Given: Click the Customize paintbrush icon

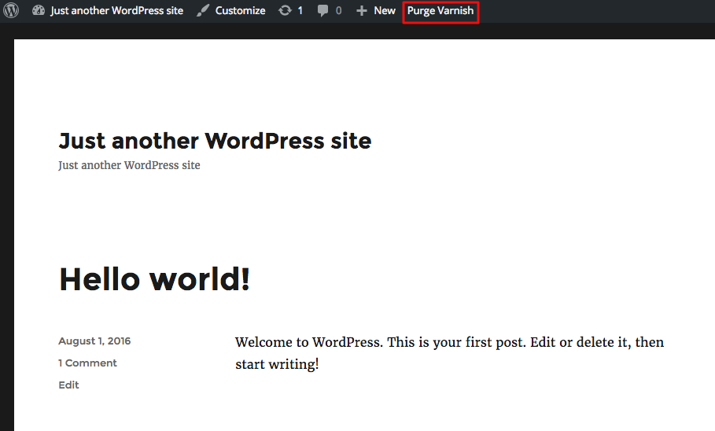Looking at the screenshot, I should tap(203, 11).
